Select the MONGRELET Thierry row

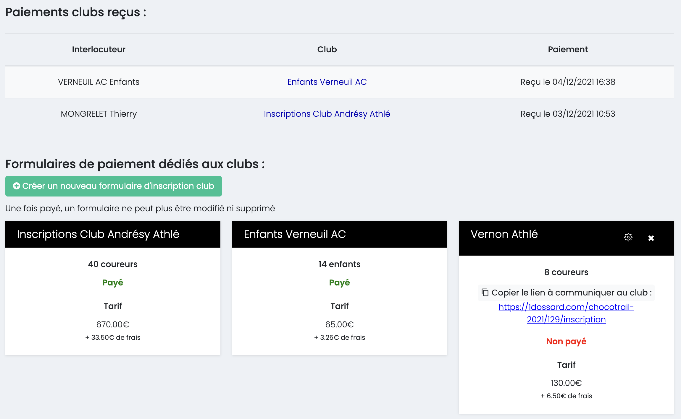(99, 114)
